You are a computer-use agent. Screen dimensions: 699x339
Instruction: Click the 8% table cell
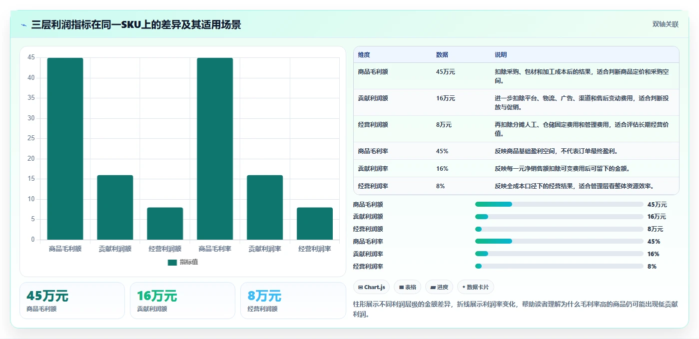click(x=440, y=186)
